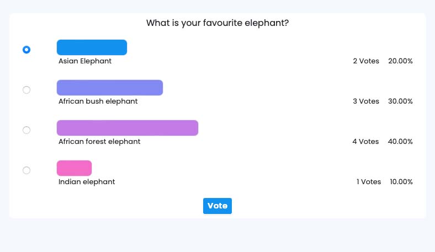
Task: Click the poll question heading
Action: click(217, 23)
